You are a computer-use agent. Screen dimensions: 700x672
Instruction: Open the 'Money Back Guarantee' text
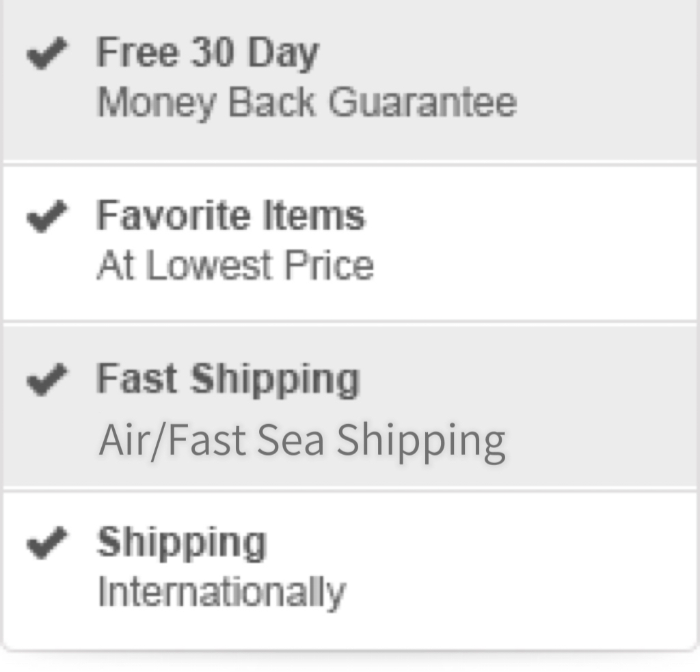(x=306, y=102)
